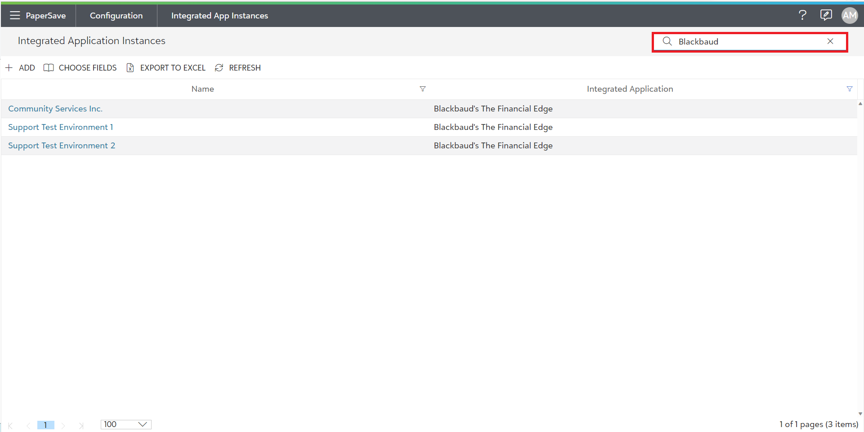Viewport: 864px width, 432px height.
Task: Open Community Services Inc. instance
Action: (x=55, y=109)
